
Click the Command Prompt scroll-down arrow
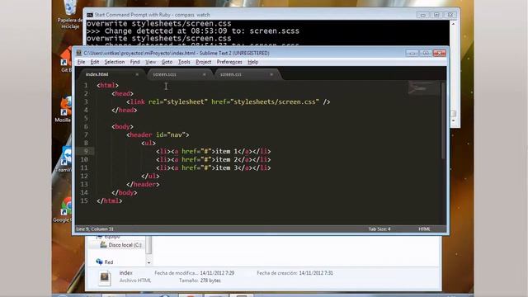(x=453, y=120)
